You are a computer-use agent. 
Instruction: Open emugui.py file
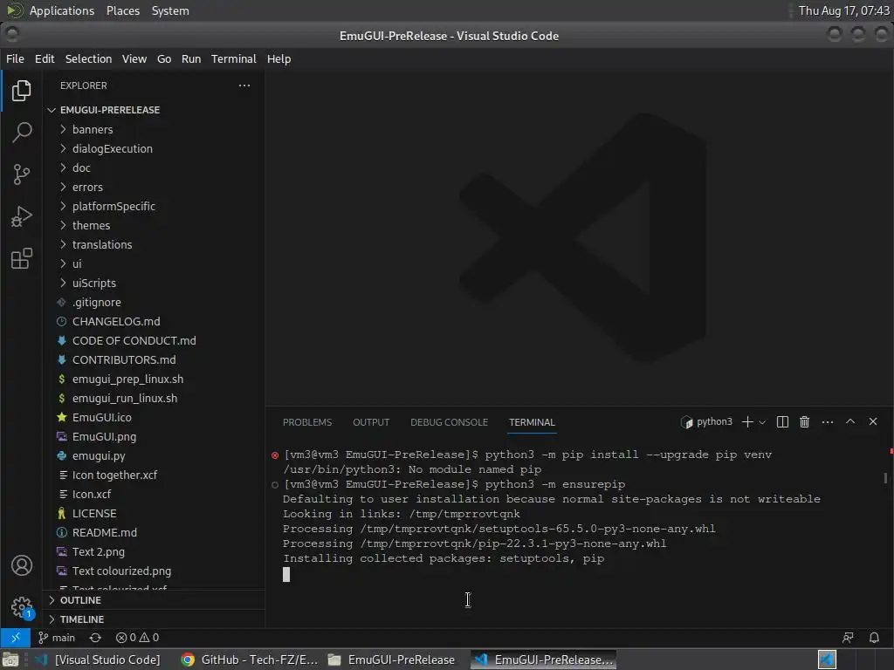[99, 455]
